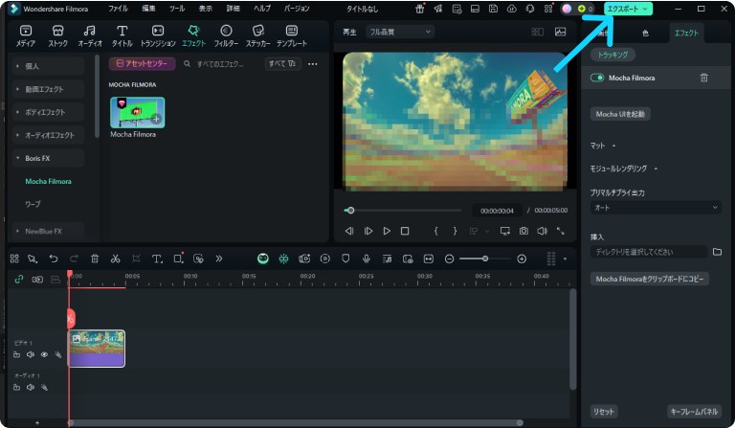The width and height of the screenshot is (735, 428).
Task: Open the フル品質 playback quality dropdown
Action: click(400, 32)
